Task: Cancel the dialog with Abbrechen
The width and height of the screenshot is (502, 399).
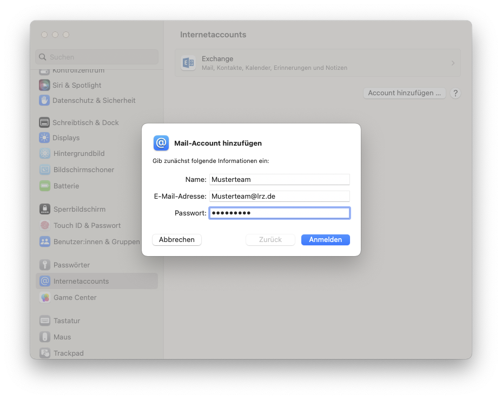Action: pyautogui.click(x=176, y=239)
